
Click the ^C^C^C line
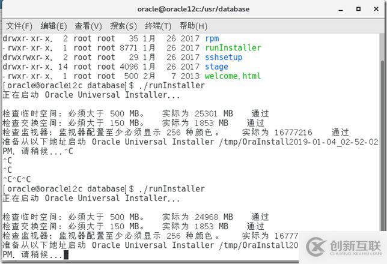pos(17,179)
